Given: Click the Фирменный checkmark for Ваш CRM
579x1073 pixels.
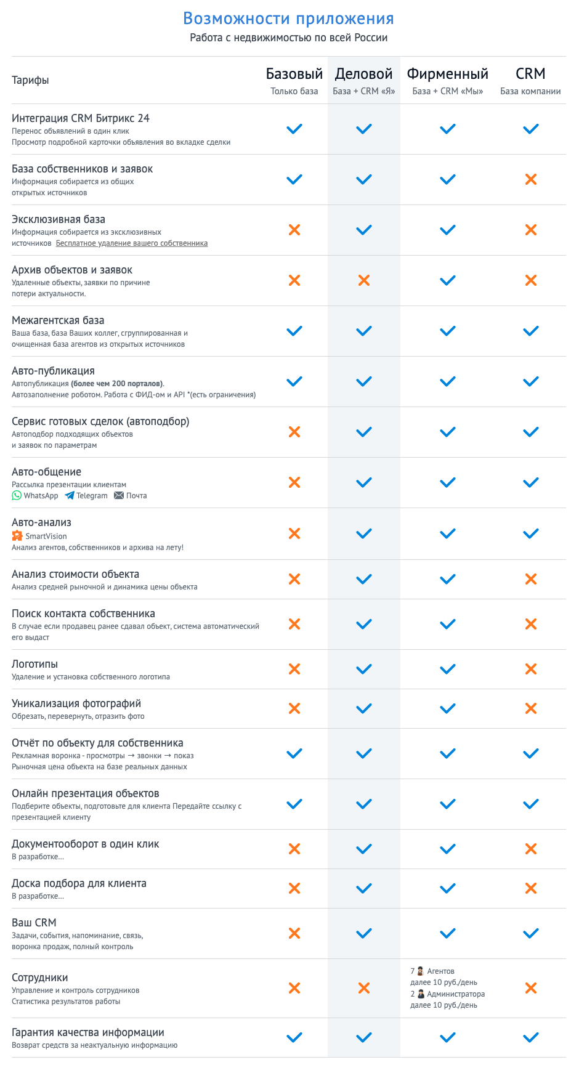Looking at the screenshot, I should pos(448,933).
